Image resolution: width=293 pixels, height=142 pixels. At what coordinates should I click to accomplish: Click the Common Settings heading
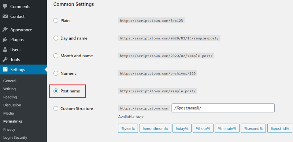(x=74, y=4)
